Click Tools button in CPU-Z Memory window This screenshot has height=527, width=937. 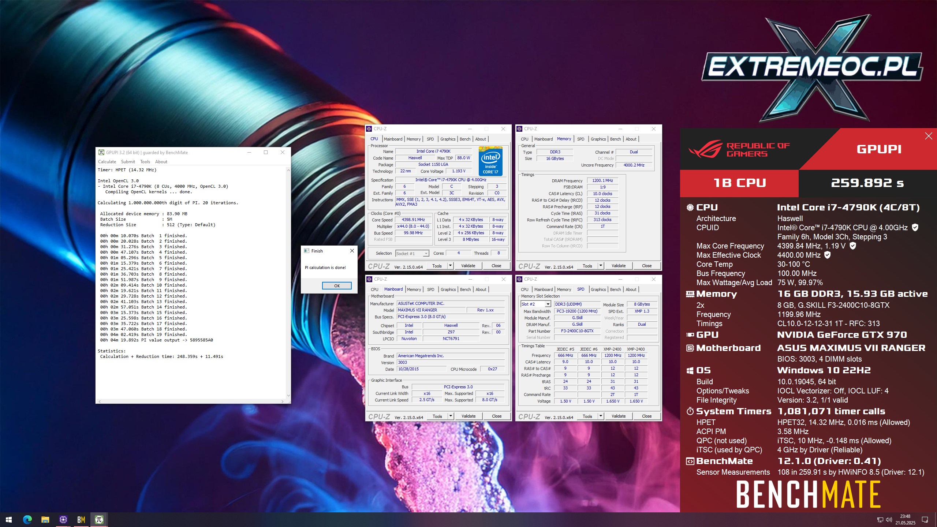tap(587, 266)
